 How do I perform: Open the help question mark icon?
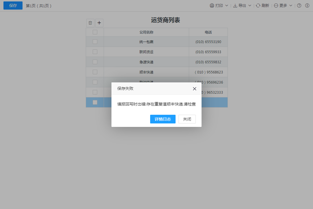pos(299,5)
